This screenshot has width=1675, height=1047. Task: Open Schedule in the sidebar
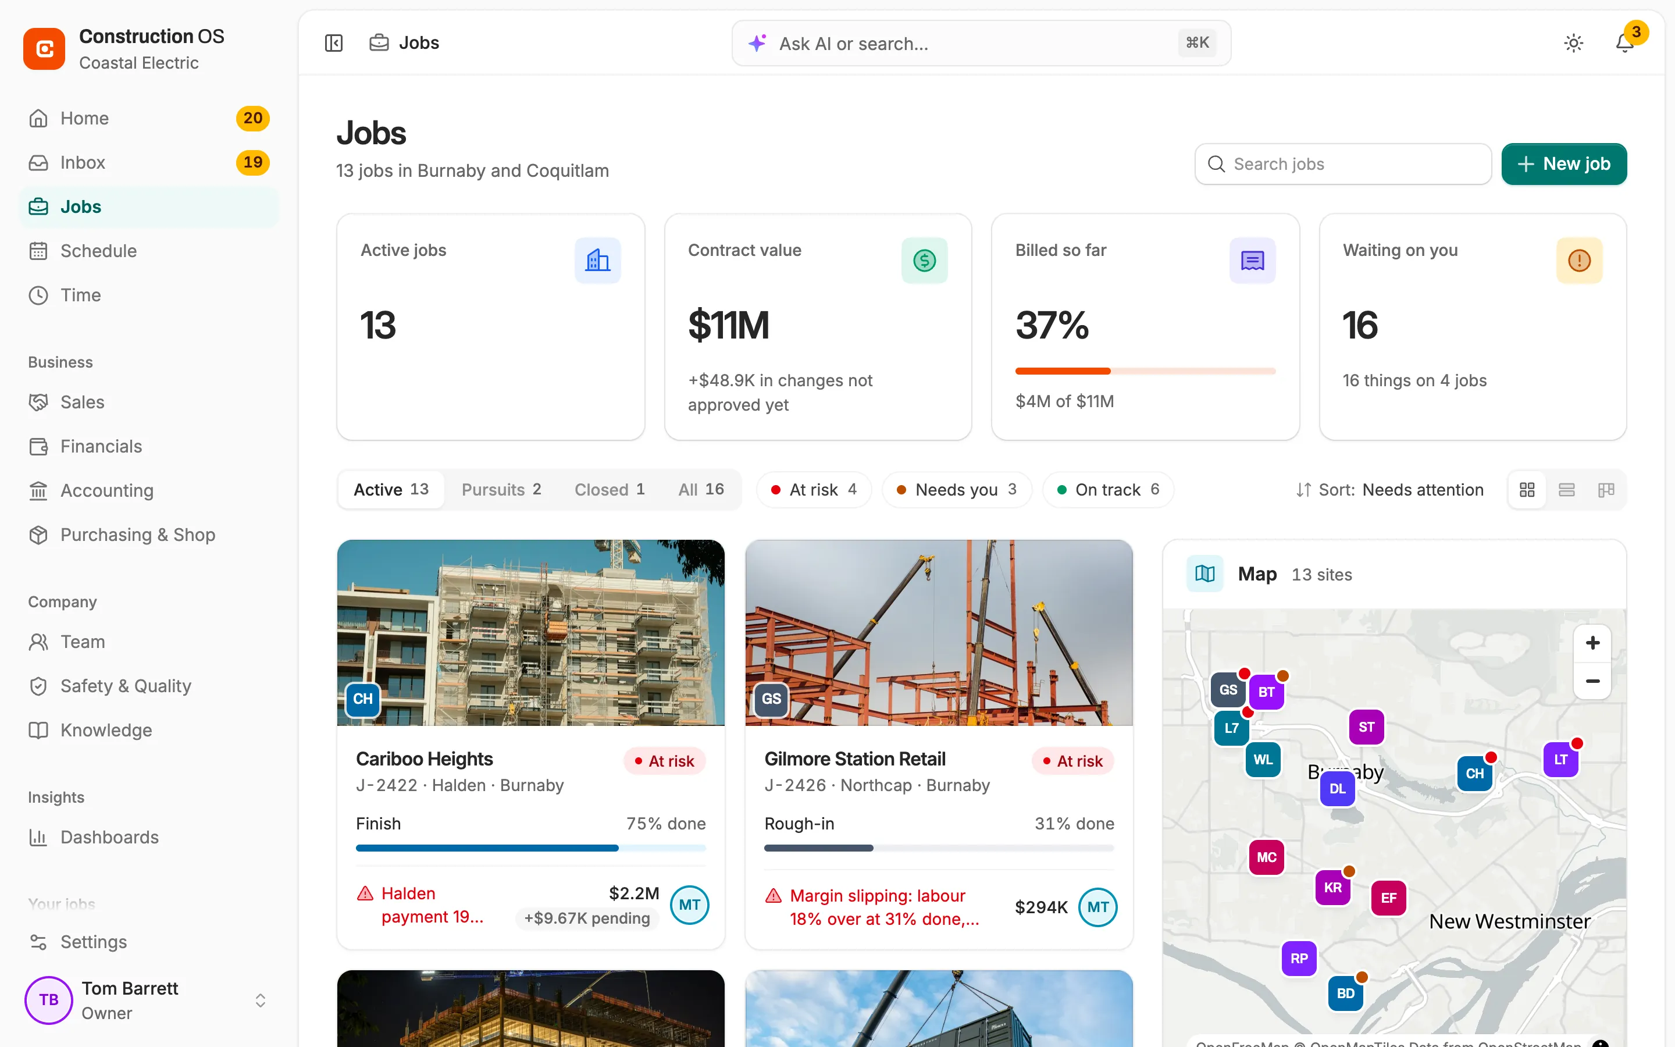pos(149,251)
